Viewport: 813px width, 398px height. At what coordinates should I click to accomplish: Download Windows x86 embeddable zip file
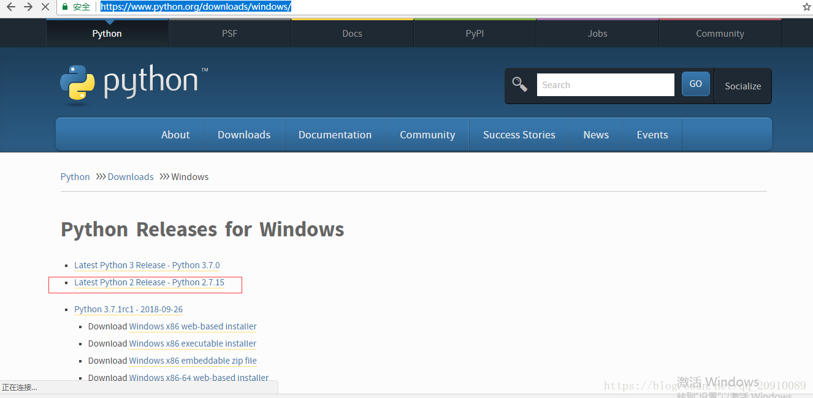click(193, 361)
